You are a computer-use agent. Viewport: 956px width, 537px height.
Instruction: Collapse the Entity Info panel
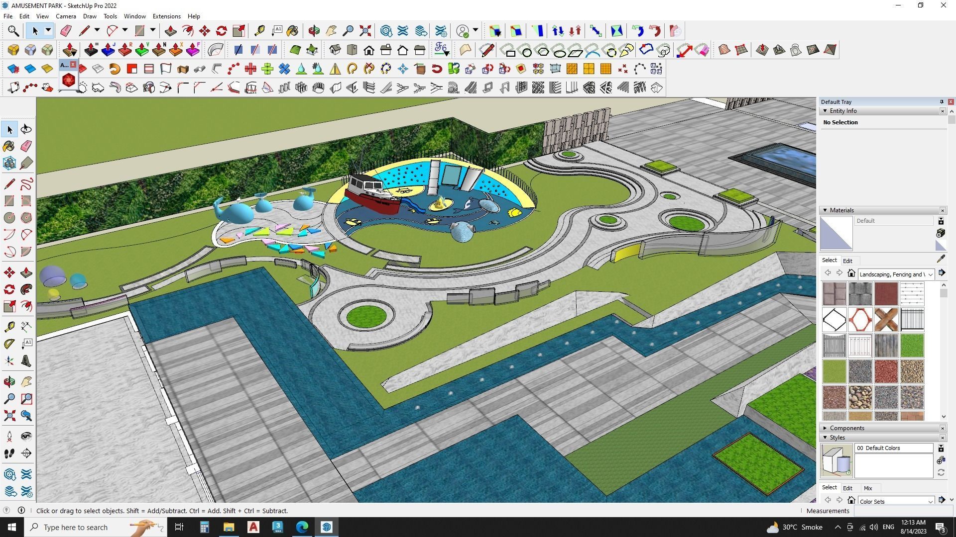pos(825,111)
